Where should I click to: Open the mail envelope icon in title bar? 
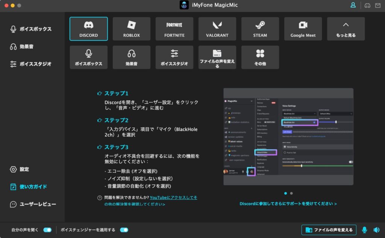click(x=378, y=5)
